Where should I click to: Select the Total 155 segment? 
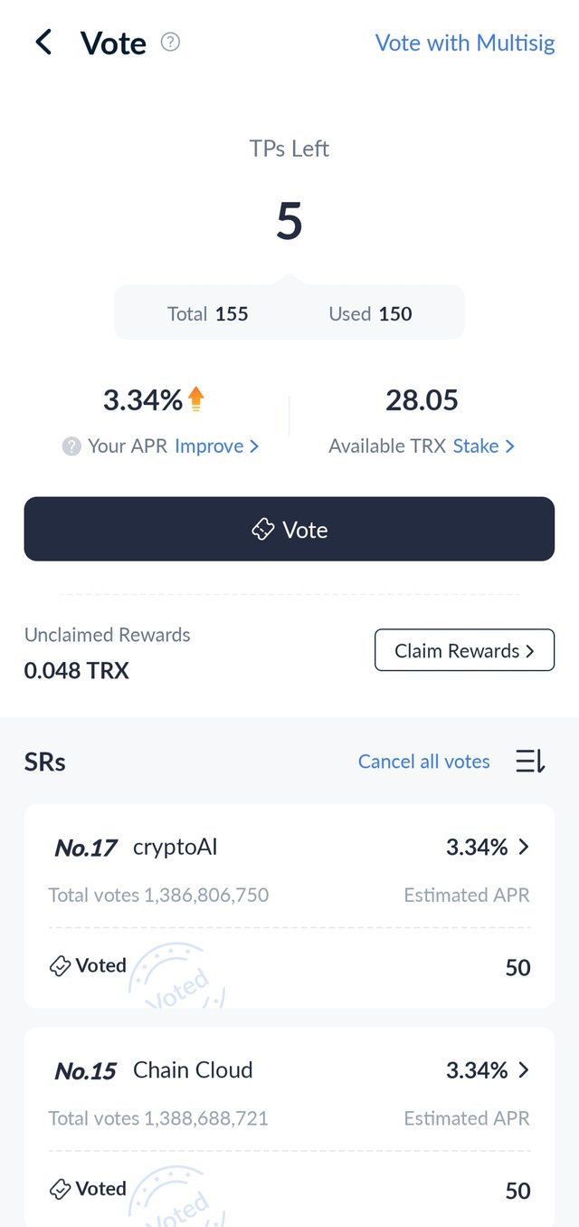(208, 314)
